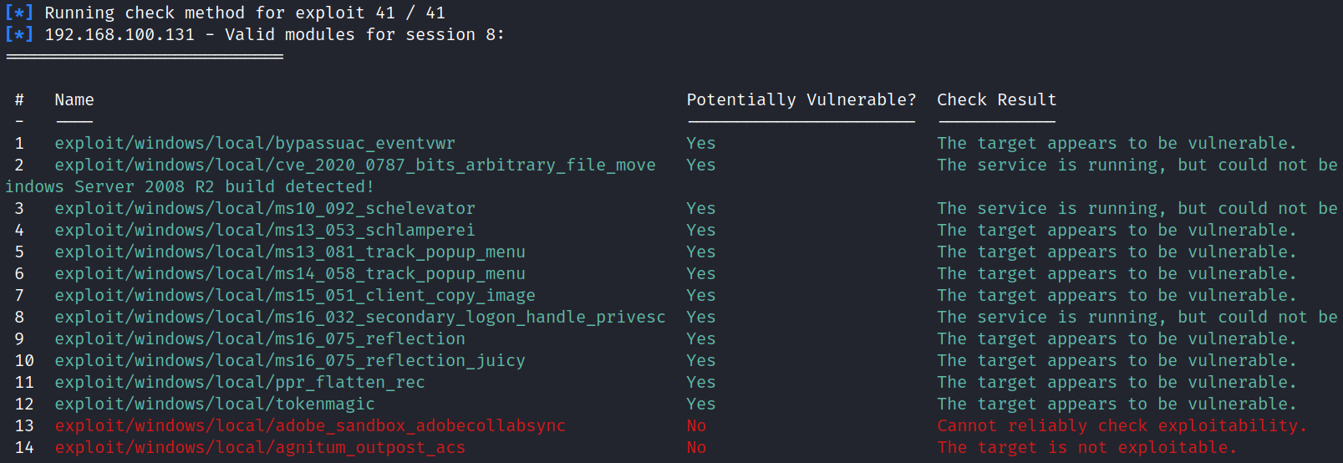
Task: Click the bypassuac_eventvwr exploit path
Action: 255,144
